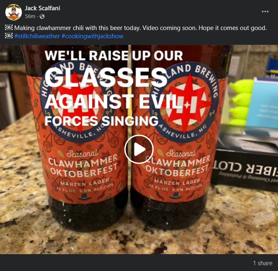Click the OBJ placeholder icon before the hashtags
The height and width of the screenshot is (271, 278).
tap(9, 36)
